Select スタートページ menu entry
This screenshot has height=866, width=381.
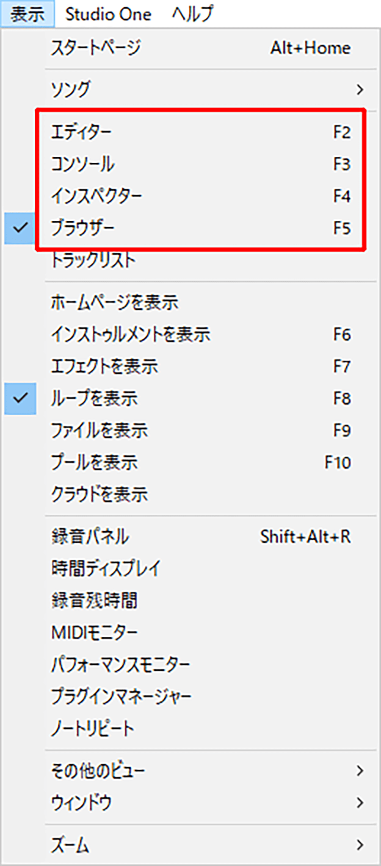click(190, 48)
